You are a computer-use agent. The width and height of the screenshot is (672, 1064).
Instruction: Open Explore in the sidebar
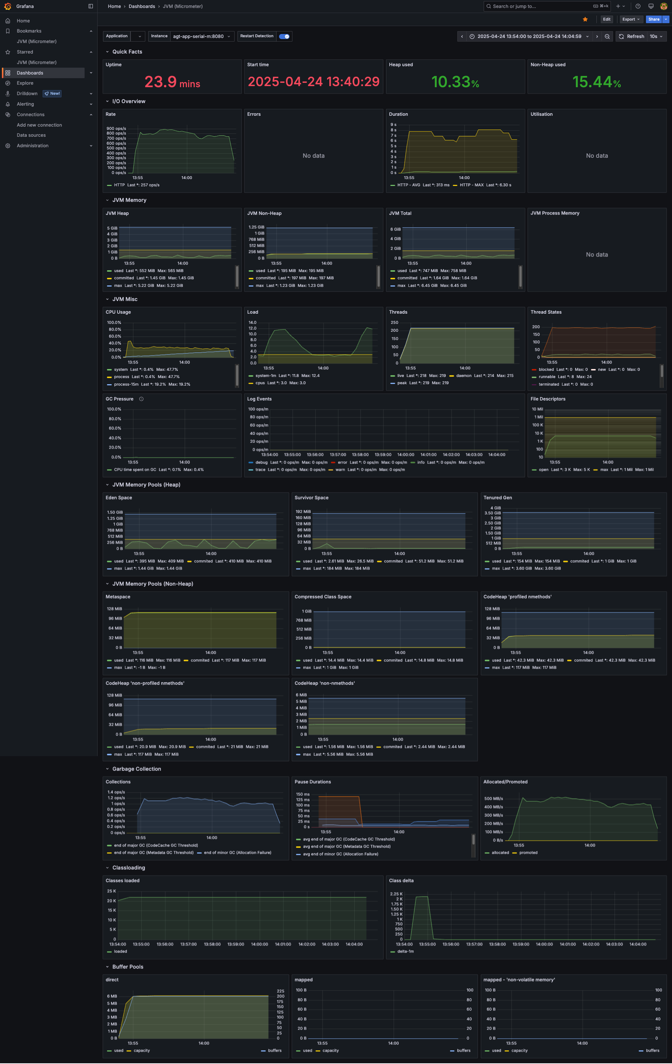click(x=25, y=83)
